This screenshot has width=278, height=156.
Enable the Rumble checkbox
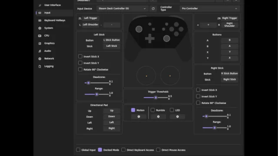pos(152,110)
